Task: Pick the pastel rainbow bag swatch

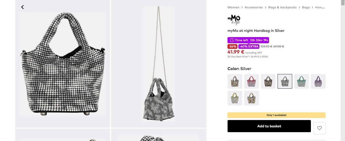Action: 252,98
